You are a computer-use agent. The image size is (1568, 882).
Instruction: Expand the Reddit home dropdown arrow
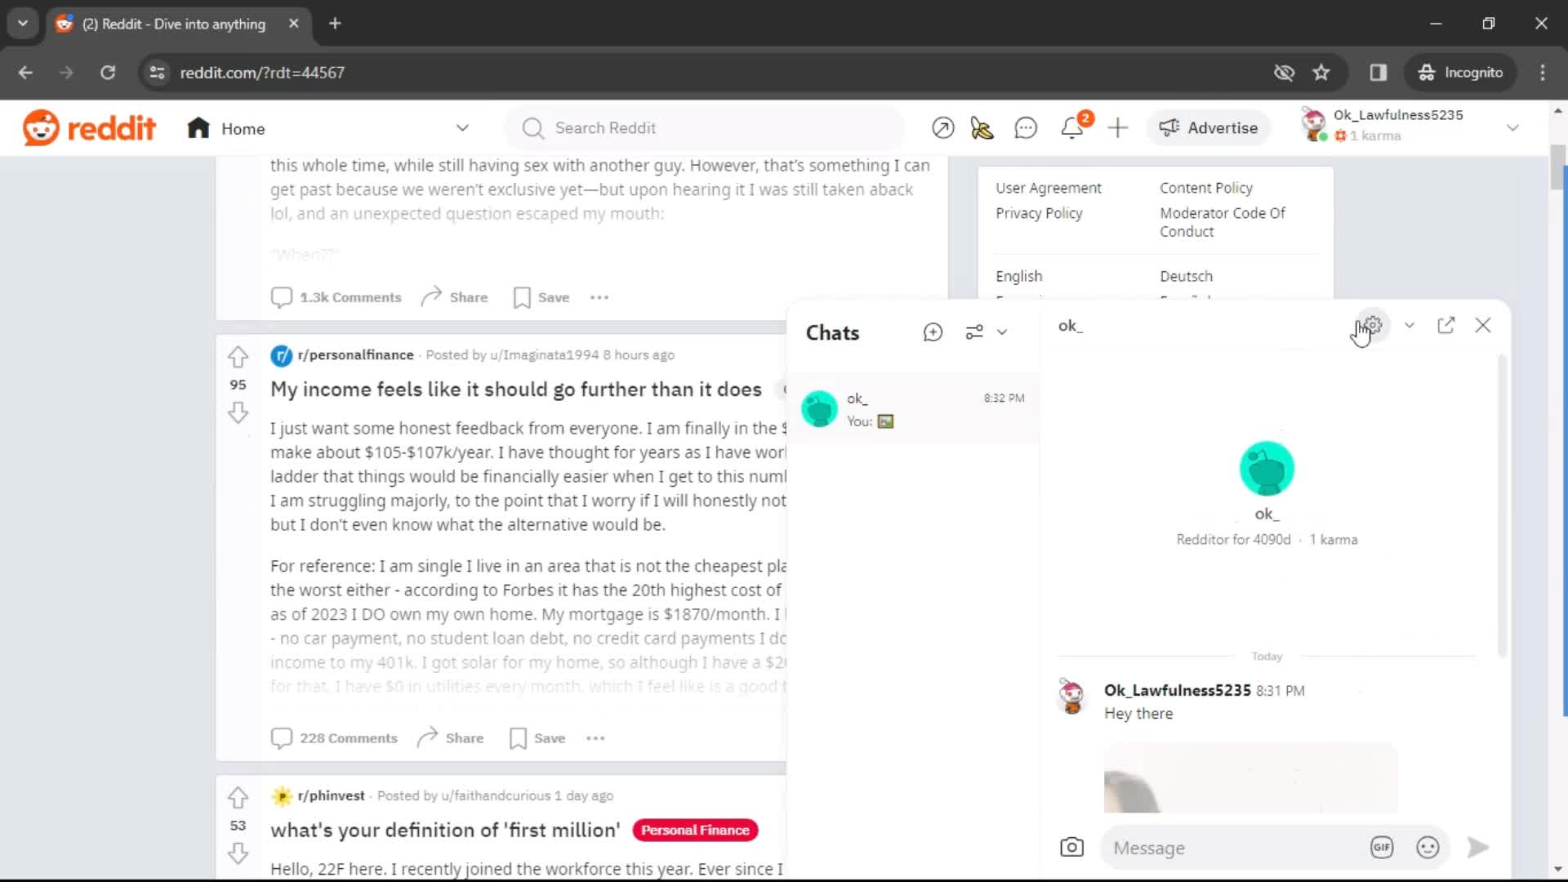463,128
